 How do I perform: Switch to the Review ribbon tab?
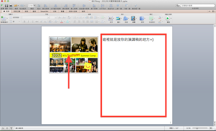83,11
